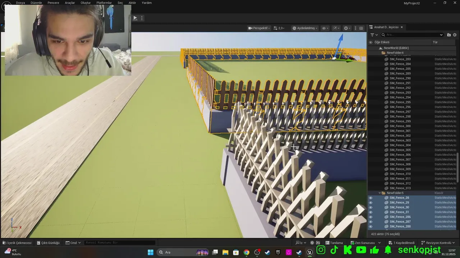Image resolution: width=460 pixels, height=258 pixels.
Task: Click the NewWorld (Editör) level icon
Action: [x=381, y=48]
